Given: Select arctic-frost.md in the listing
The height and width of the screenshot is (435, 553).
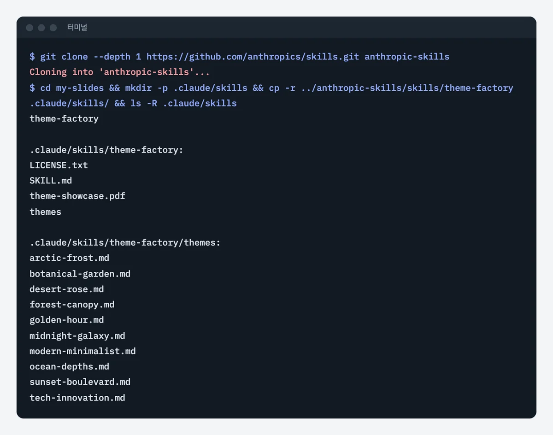Looking at the screenshot, I should 69,258.
